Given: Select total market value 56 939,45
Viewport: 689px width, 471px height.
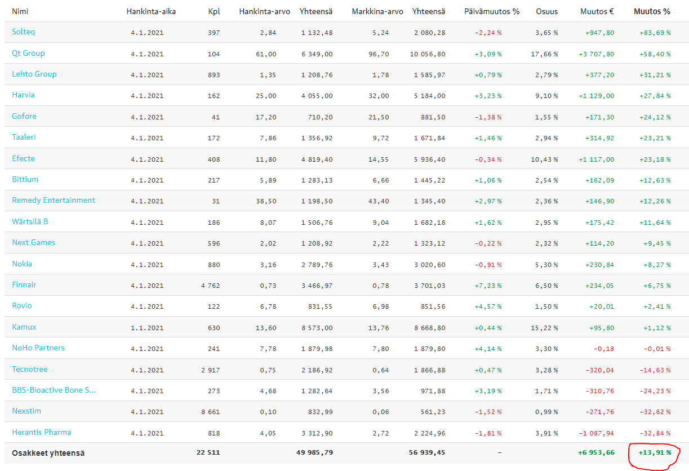Looking at the screenshot, I should click(x=426, y=452).
